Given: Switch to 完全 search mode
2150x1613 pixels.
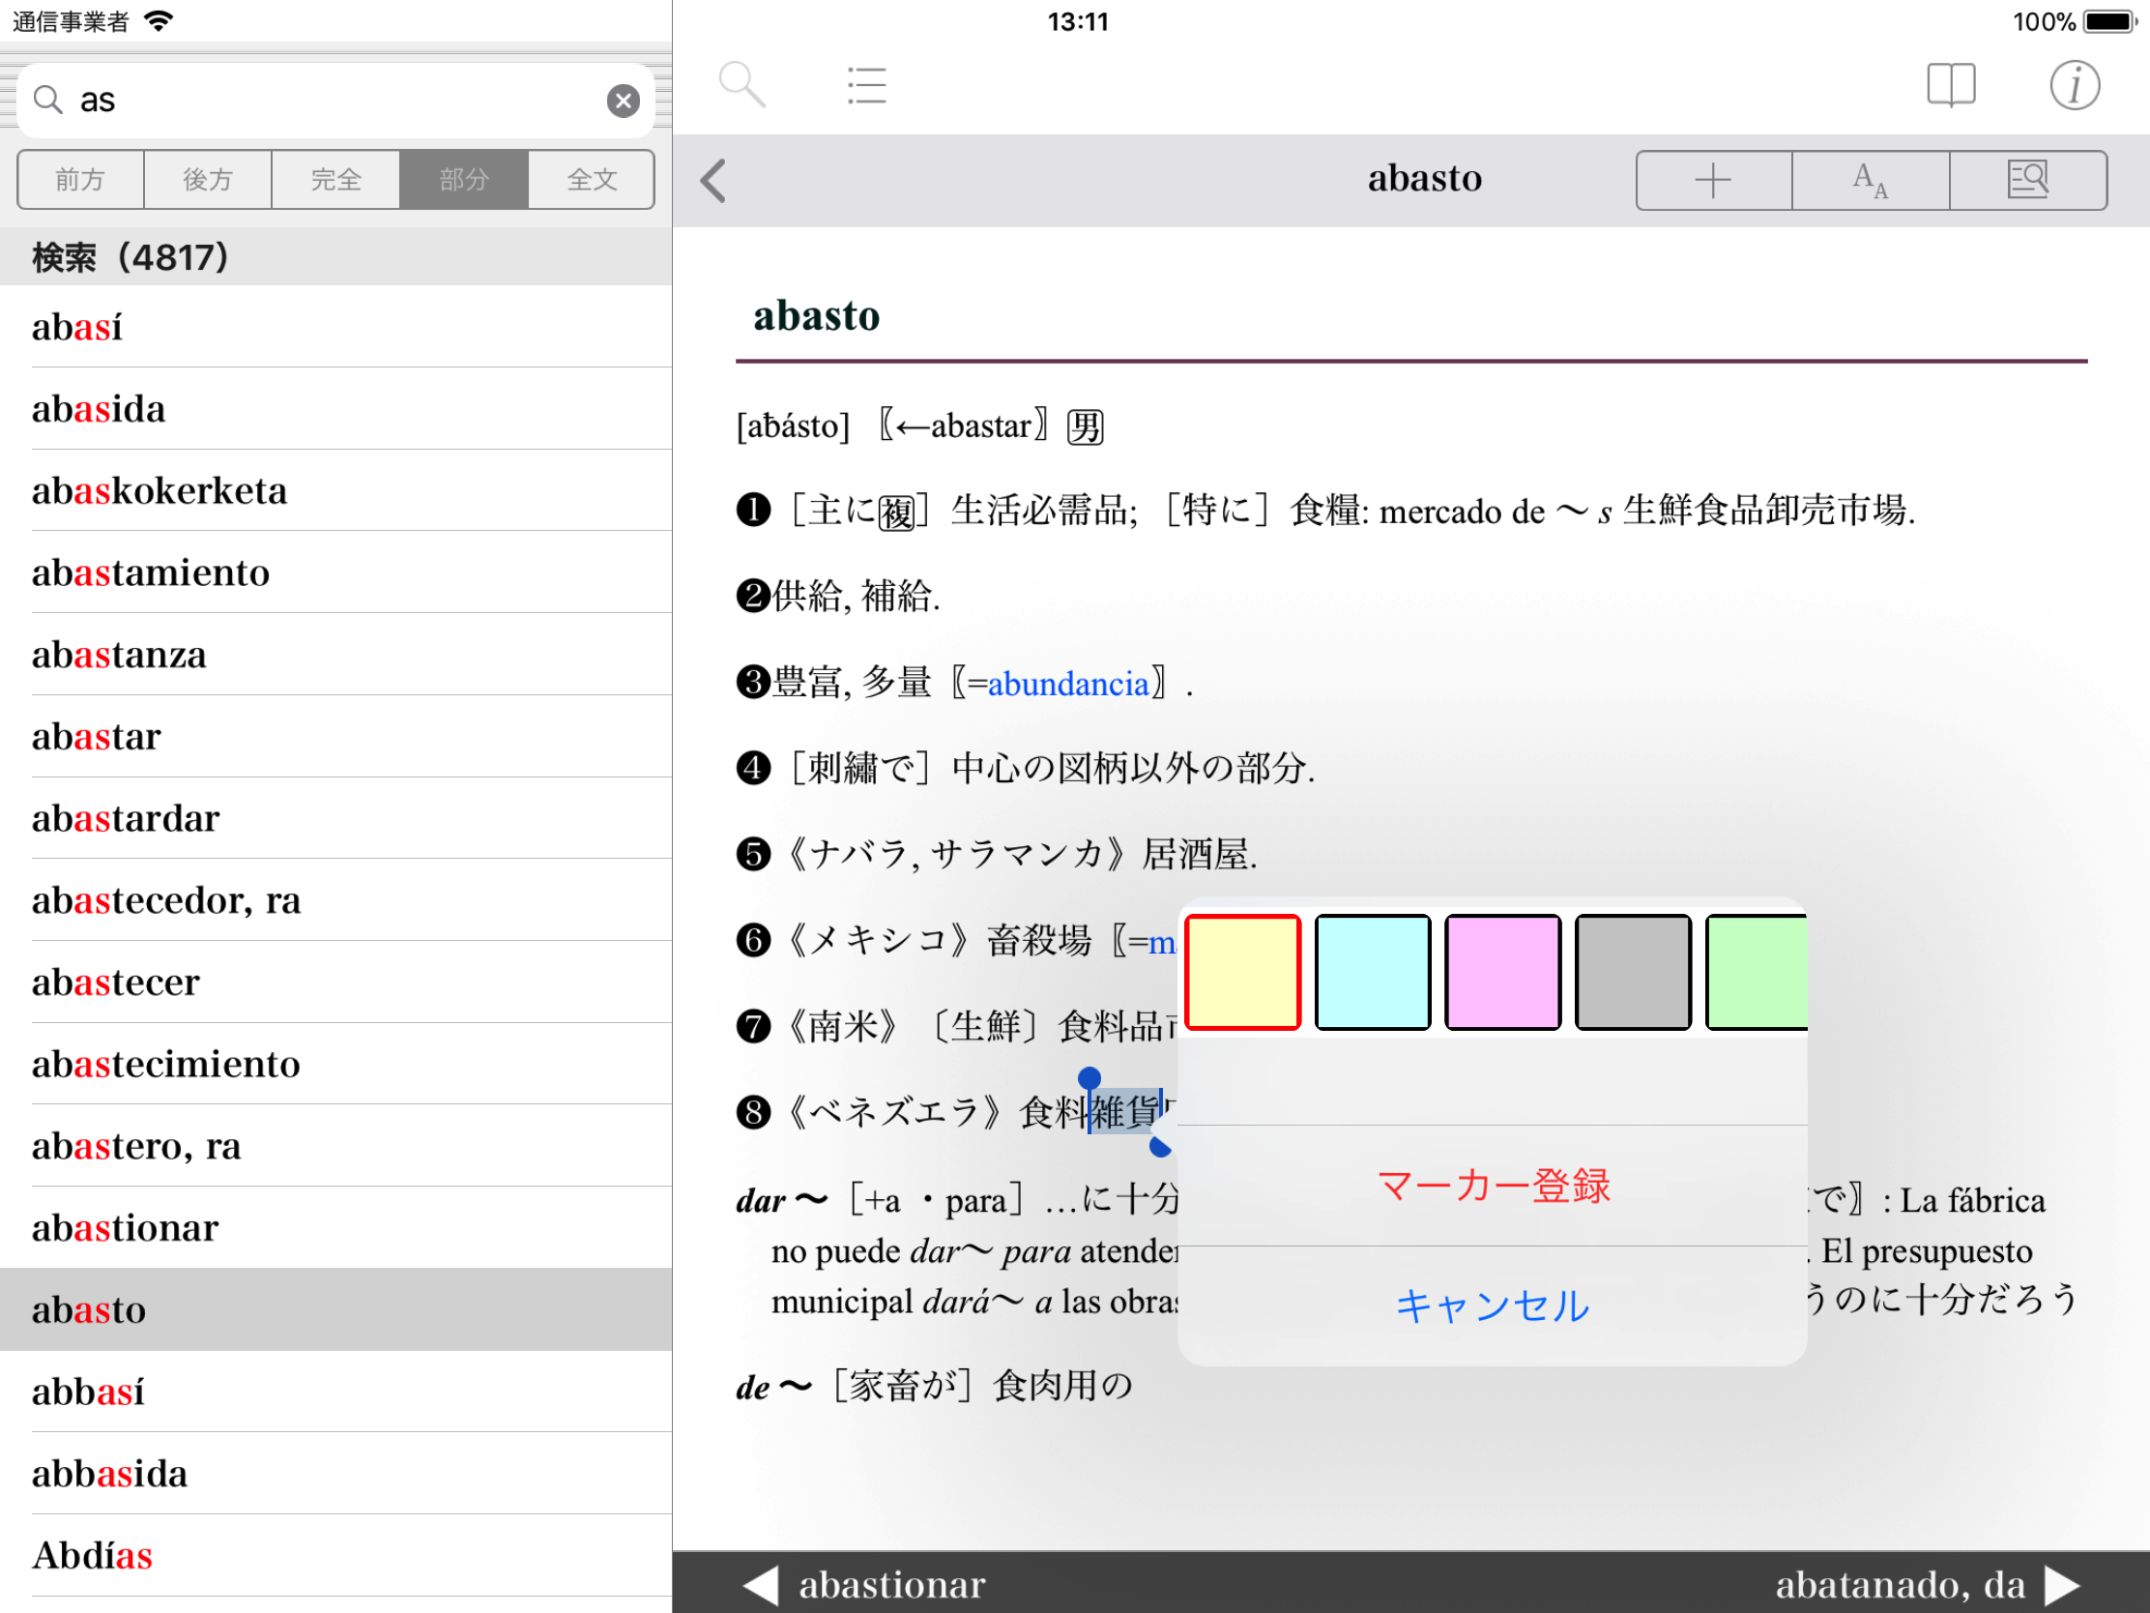Looking at the screenshot, I should pyautogui.click(x=335, y=180).
